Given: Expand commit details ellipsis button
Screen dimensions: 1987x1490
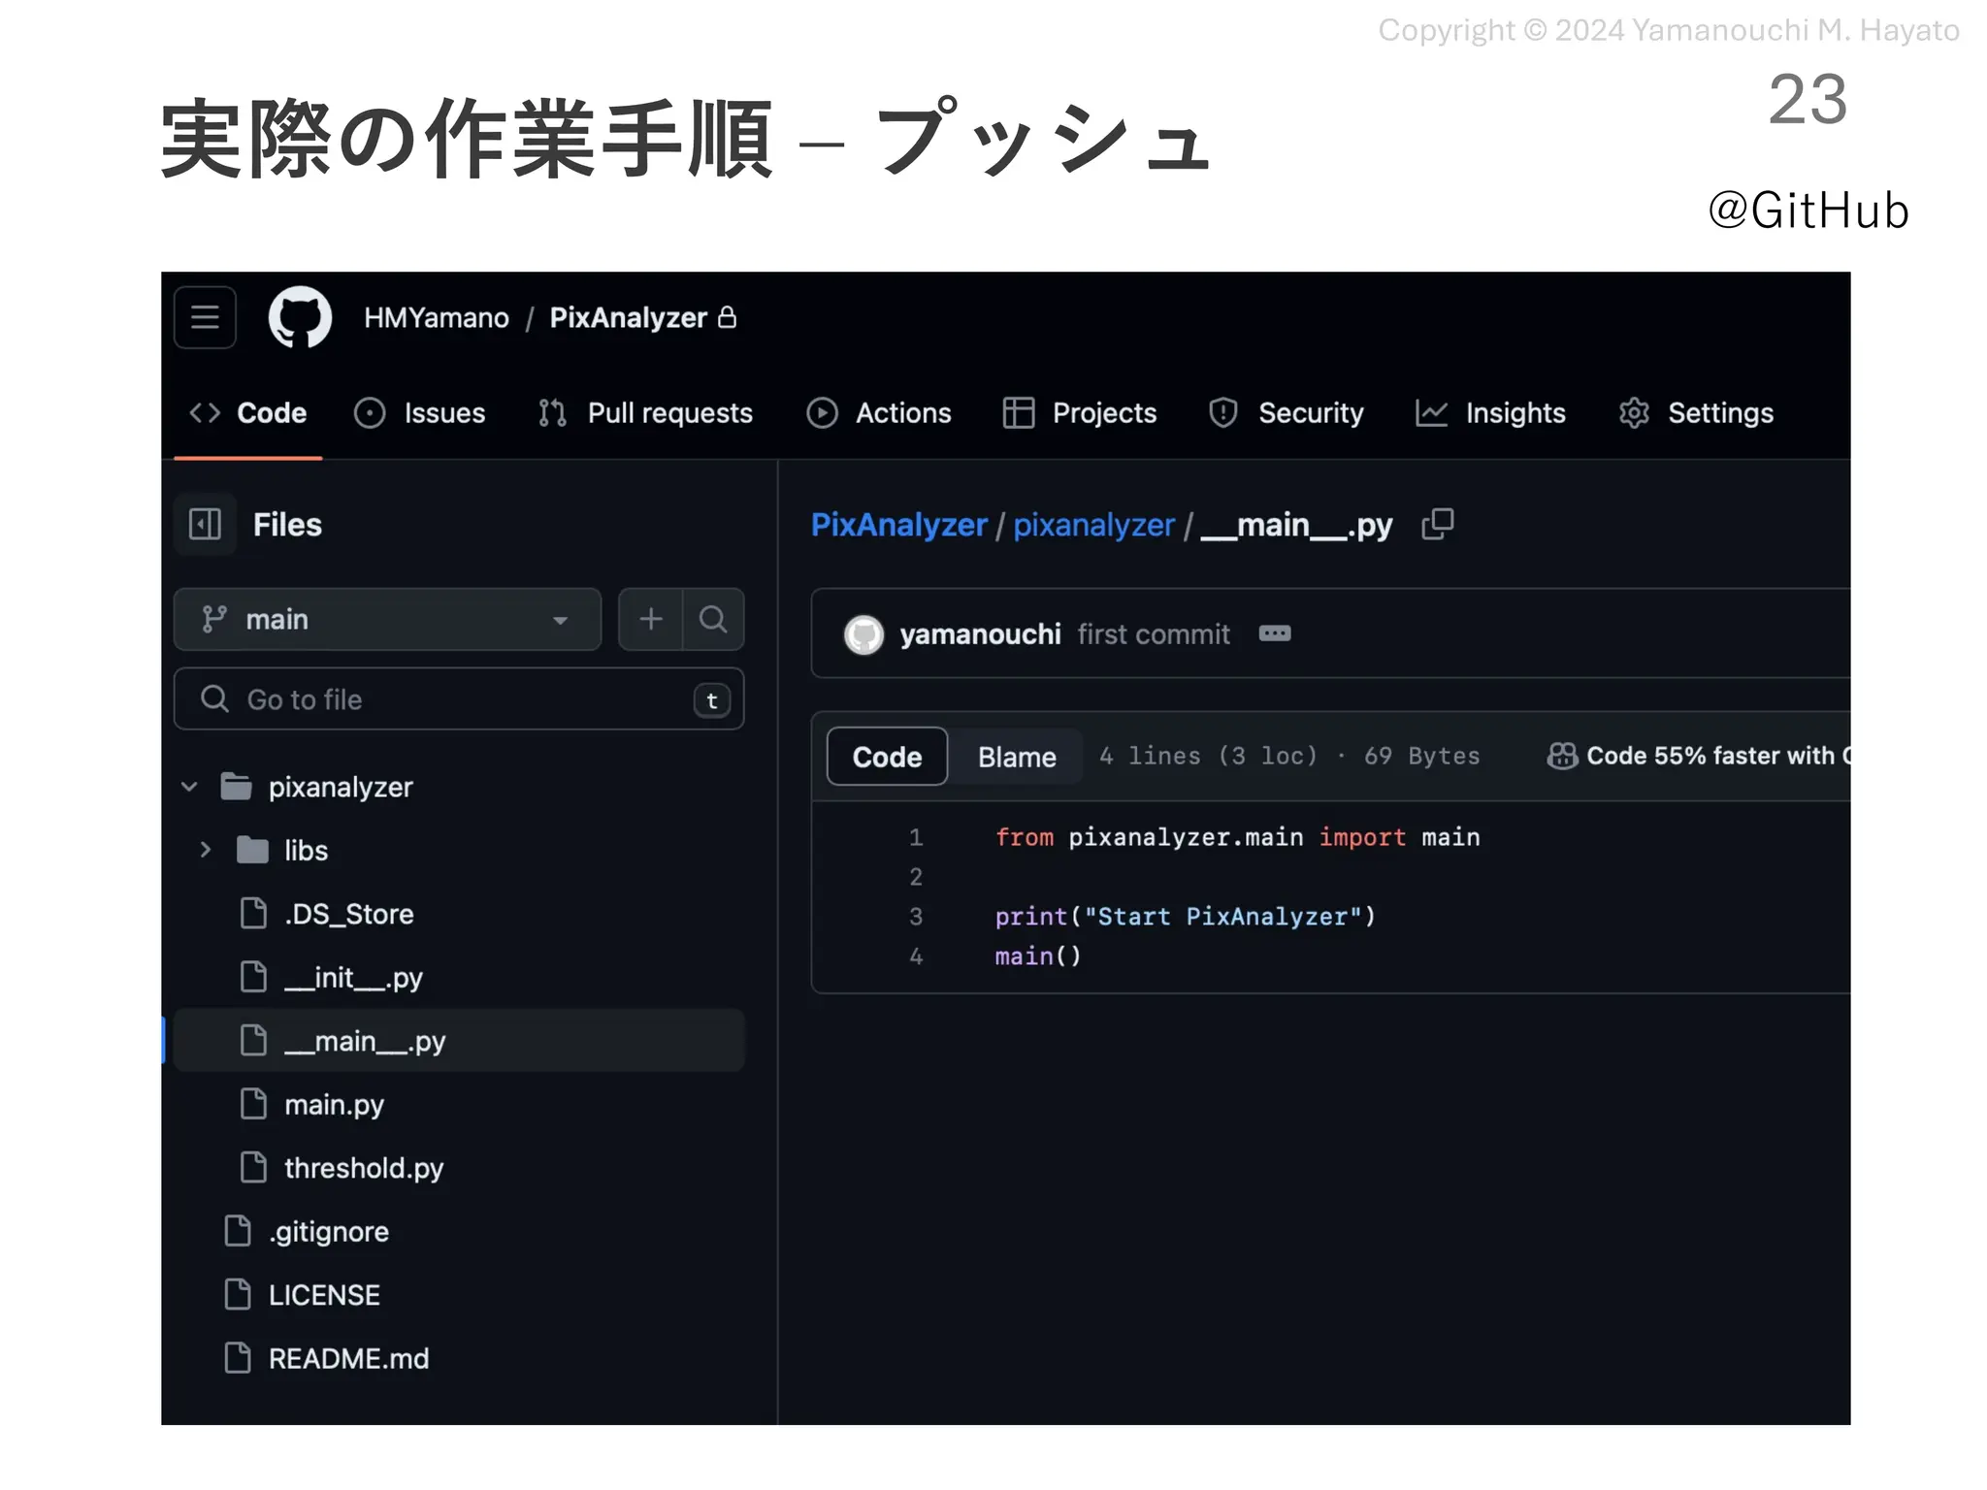Looking at the screenshot, I should click(1275, 633).
